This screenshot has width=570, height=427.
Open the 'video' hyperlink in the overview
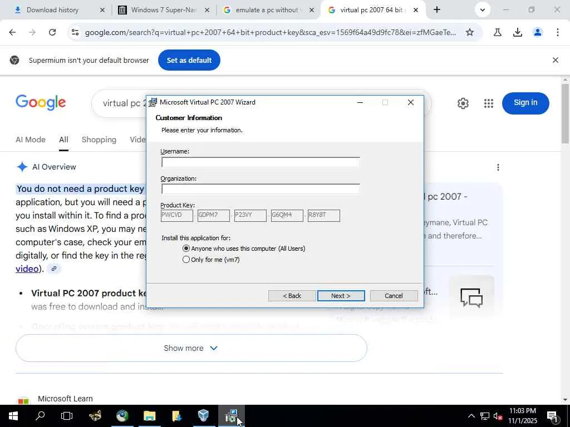point(27,269)
